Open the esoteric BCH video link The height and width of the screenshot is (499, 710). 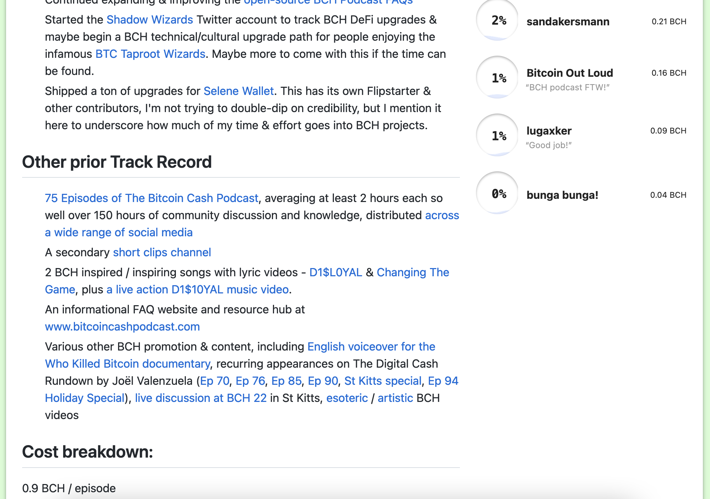point(347,398)
